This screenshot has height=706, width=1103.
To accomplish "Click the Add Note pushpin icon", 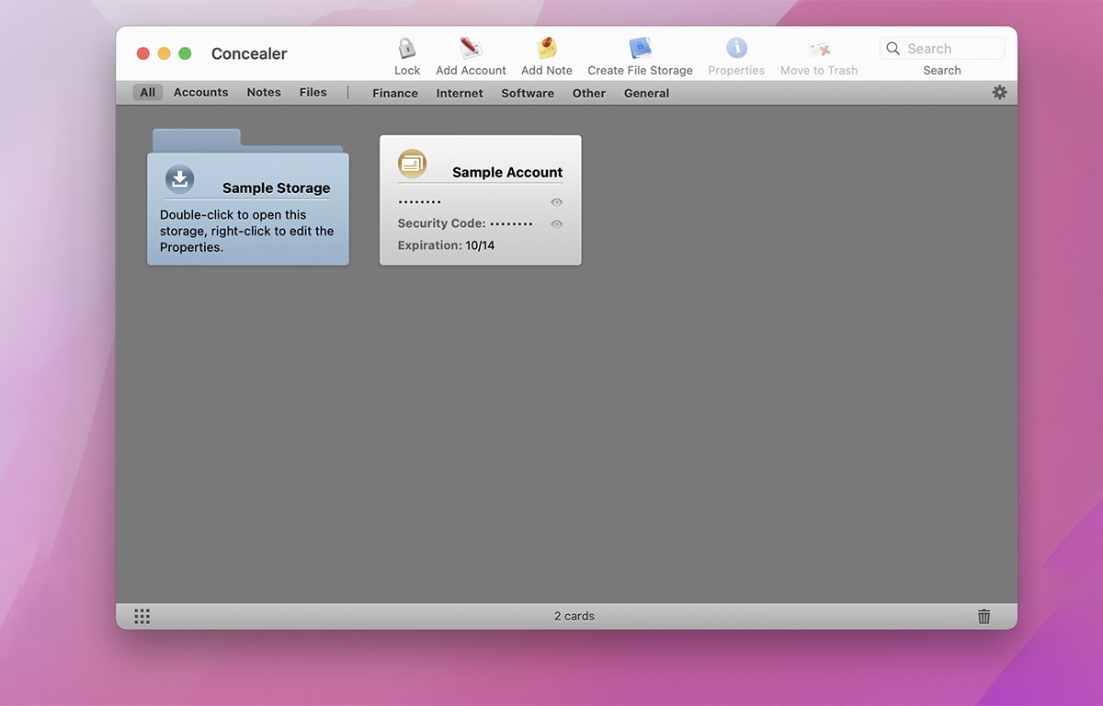I will (547, 49).
